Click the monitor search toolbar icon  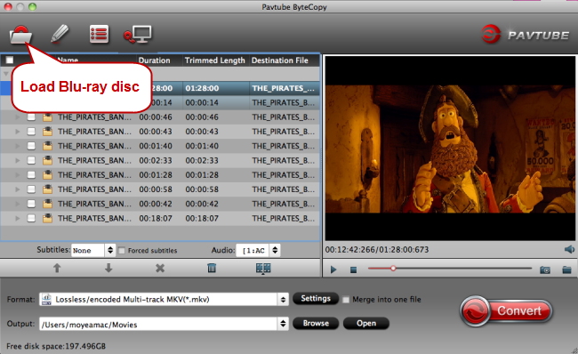click(x=138, y=35)
